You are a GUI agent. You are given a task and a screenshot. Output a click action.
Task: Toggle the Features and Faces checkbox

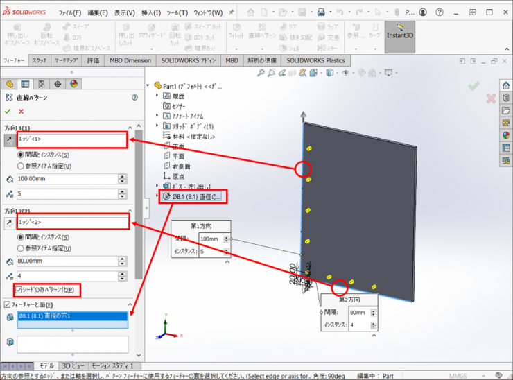tap(8, 304)
